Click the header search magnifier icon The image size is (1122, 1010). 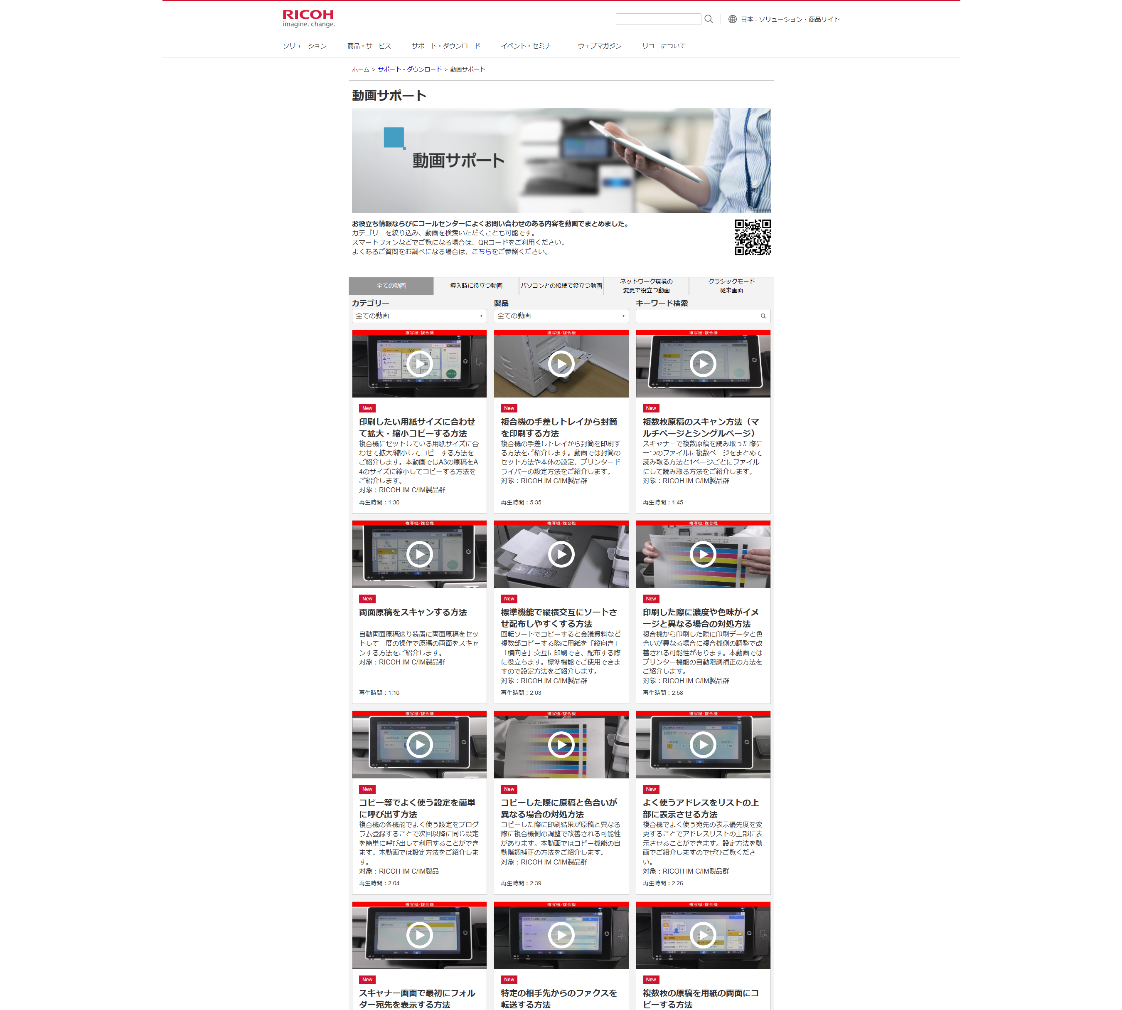click(x=708, y=19)
